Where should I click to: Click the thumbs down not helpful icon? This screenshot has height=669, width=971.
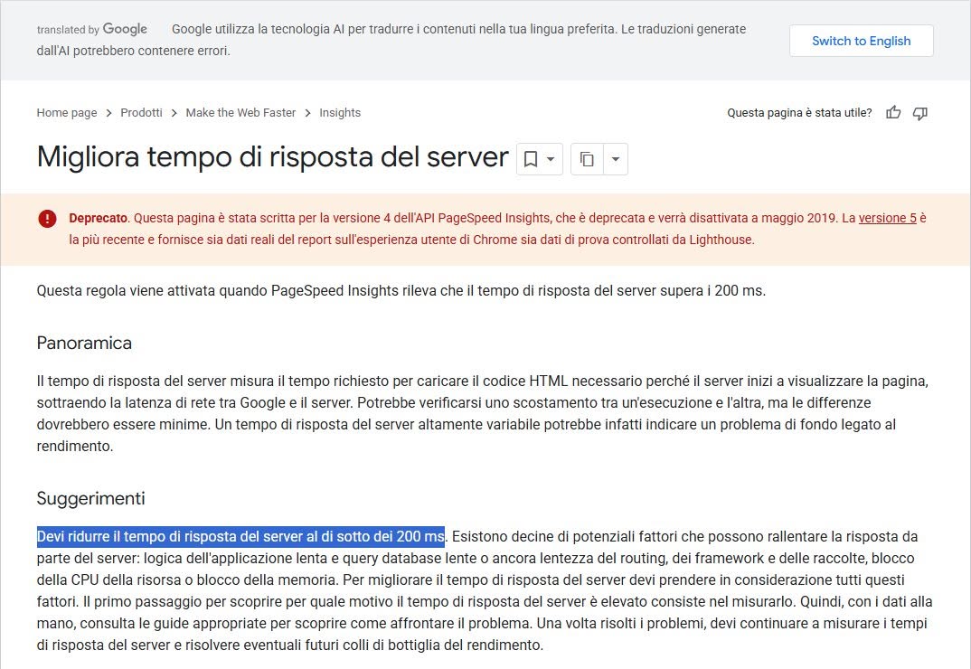pyautogui.click(x=920, y=113)
